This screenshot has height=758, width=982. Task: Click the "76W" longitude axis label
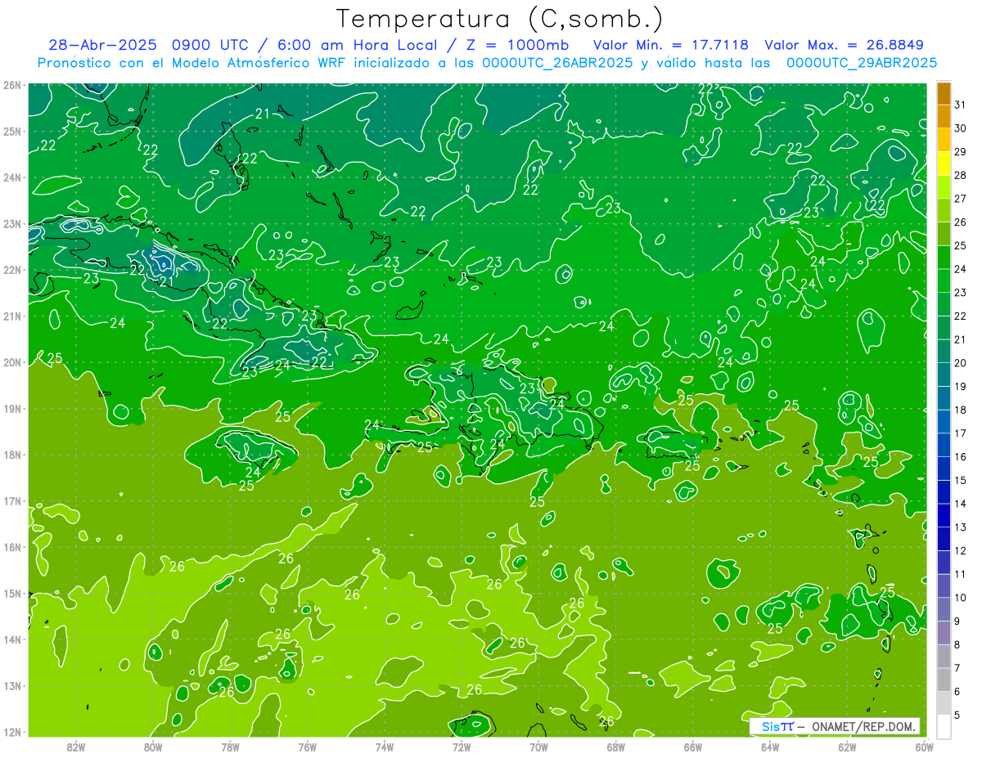[x=307, y=747]
